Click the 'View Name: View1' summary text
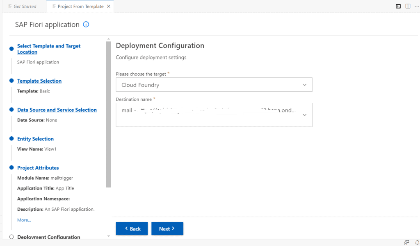Image resolution: width=420 pixels, height=246 pixels. tap(37, 149)
